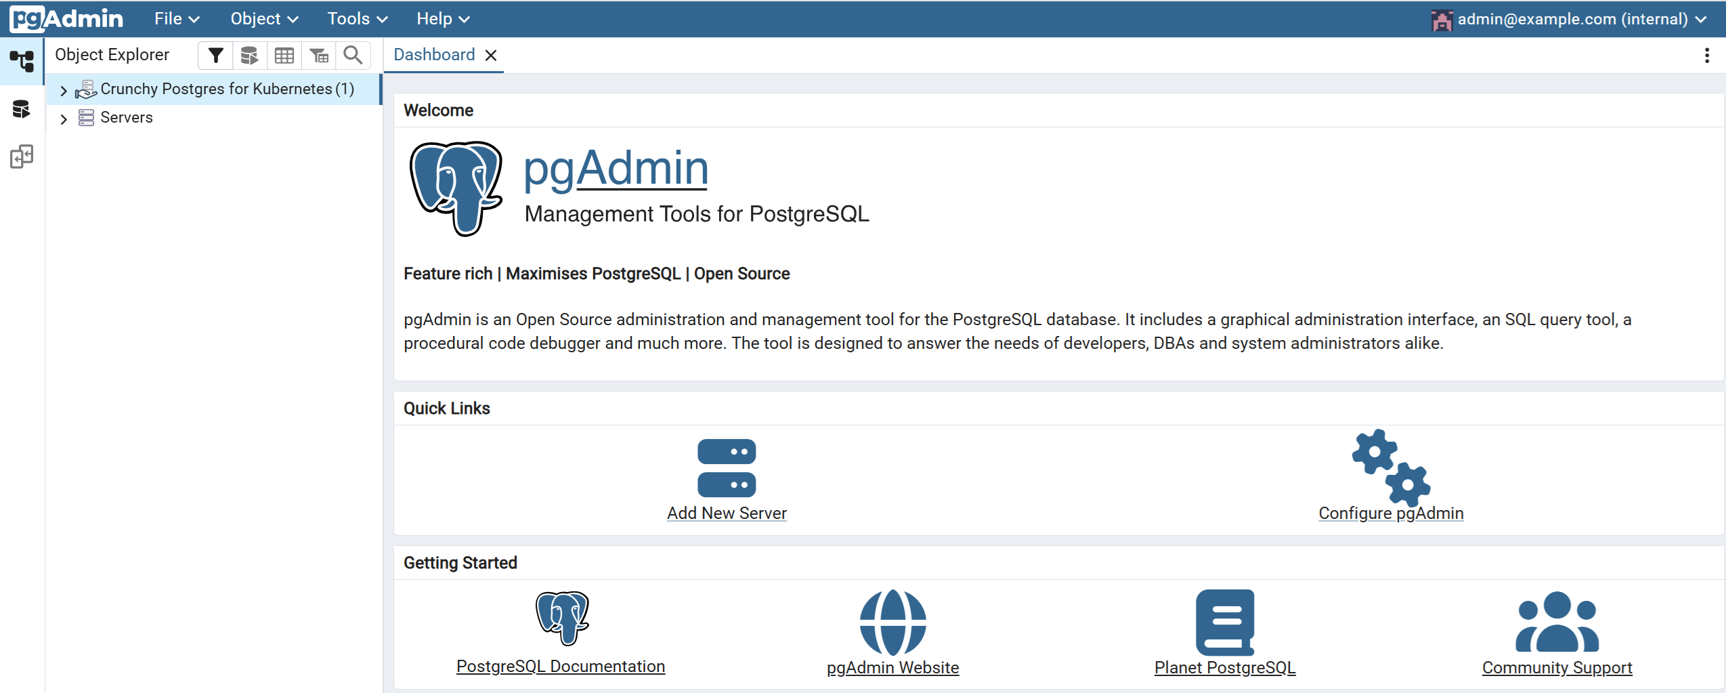Open Schema Diff workspace sidebar icon
The image size is (1726, 693).
point(22,156)
